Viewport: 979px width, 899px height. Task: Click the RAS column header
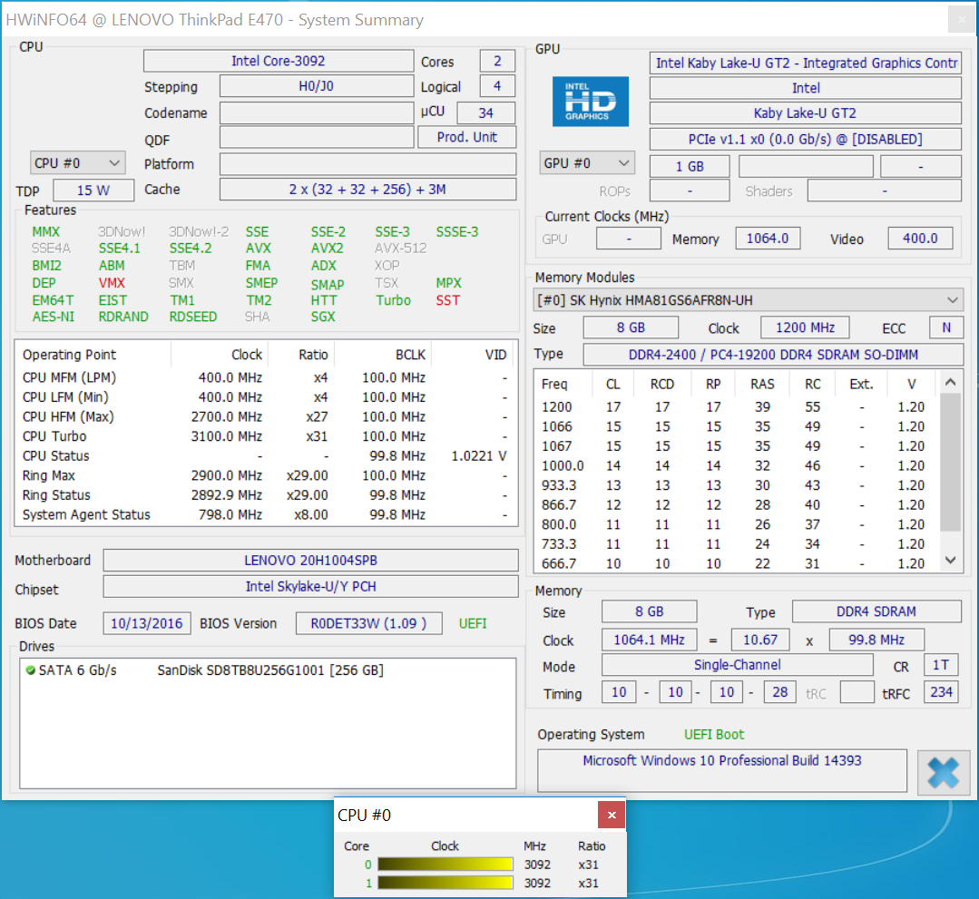coord(762,384)
